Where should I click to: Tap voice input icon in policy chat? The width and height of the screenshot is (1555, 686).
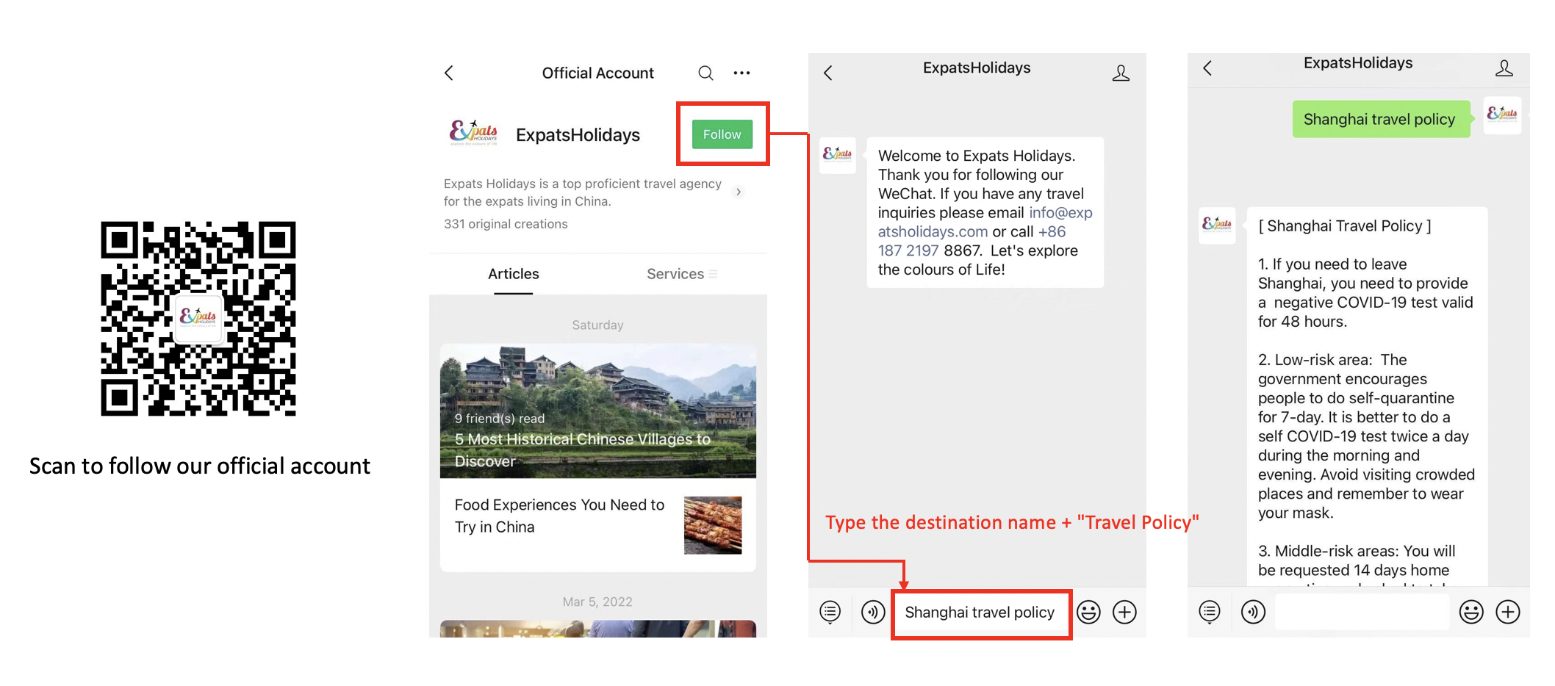1253,612
